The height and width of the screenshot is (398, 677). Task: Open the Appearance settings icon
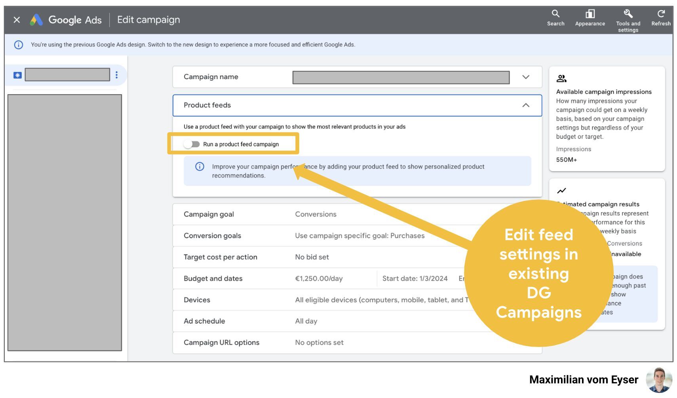click(590, 14)
